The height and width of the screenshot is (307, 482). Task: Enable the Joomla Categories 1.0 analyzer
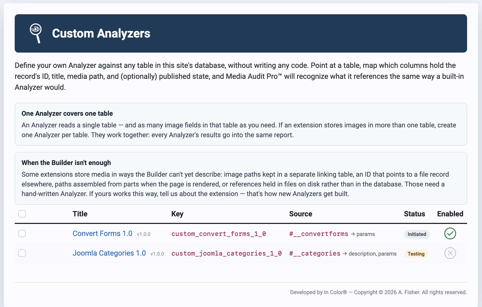point(450,253)
